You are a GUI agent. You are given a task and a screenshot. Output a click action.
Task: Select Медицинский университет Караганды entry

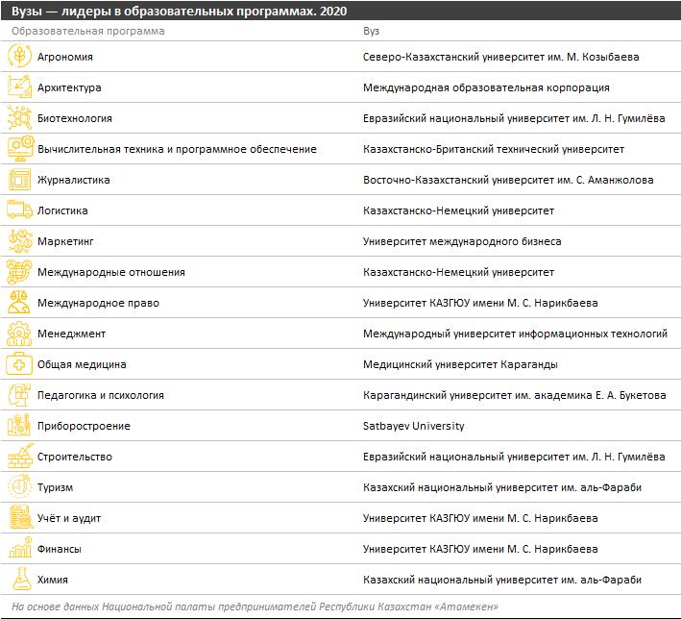460,364
